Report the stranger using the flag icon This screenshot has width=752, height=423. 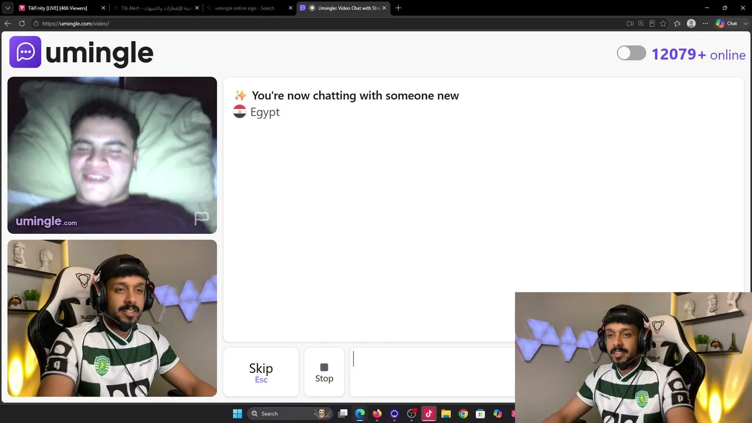[x=202, y=219]
